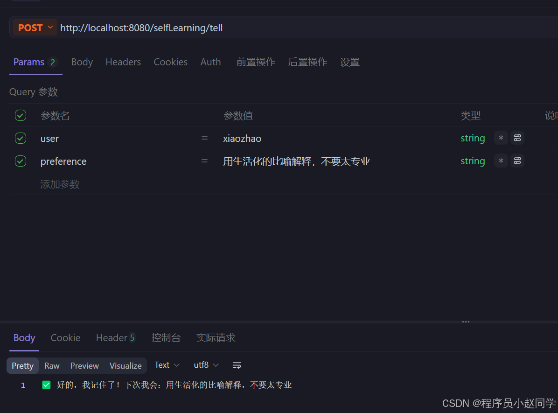Click the asterisk required icon on user row
Screen dimensions: 558x413
501,138
